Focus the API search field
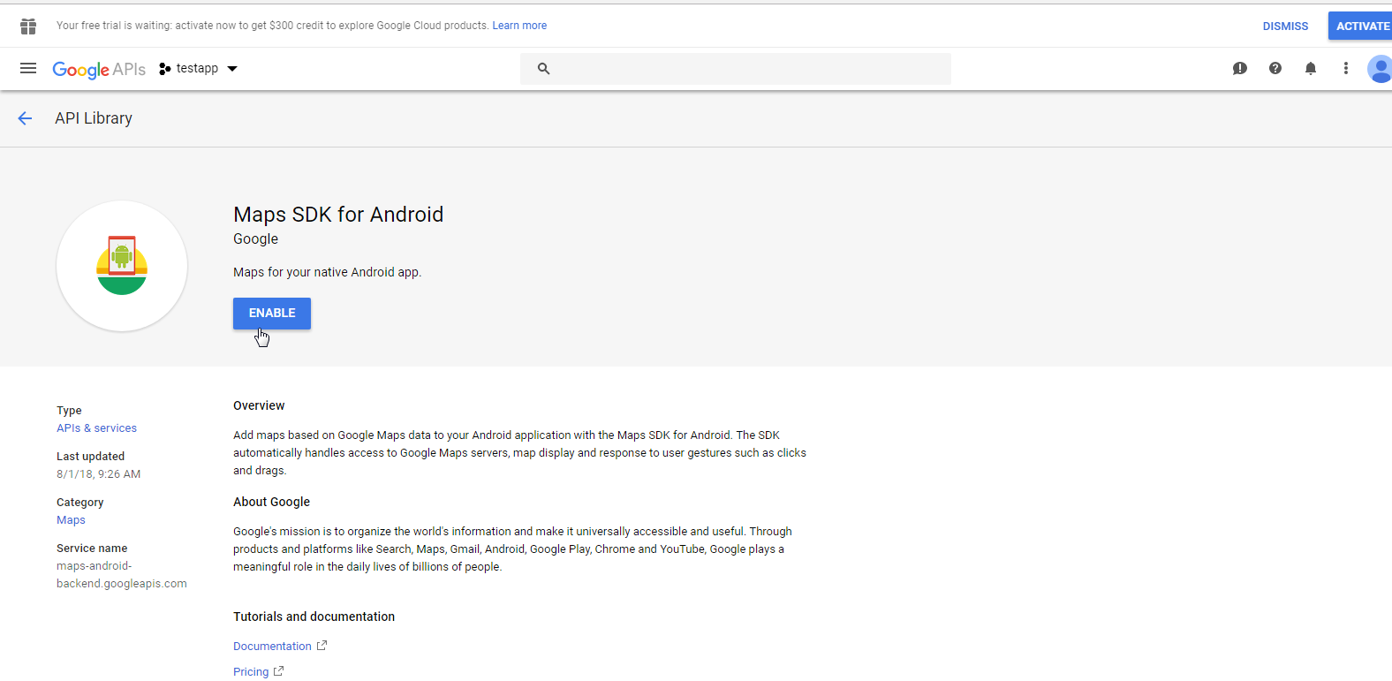The height and width of the screenshot is (681, 1392). (x=736, y=69)
